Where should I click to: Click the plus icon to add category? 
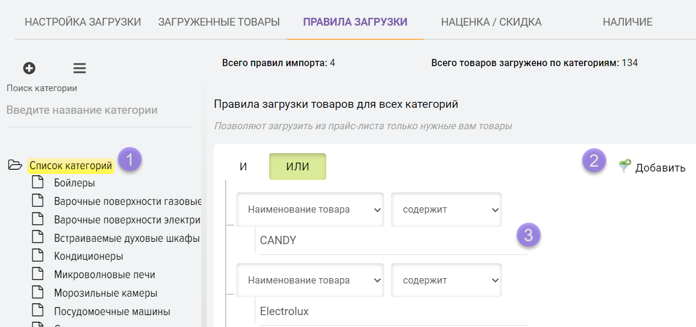coord(29,68)
